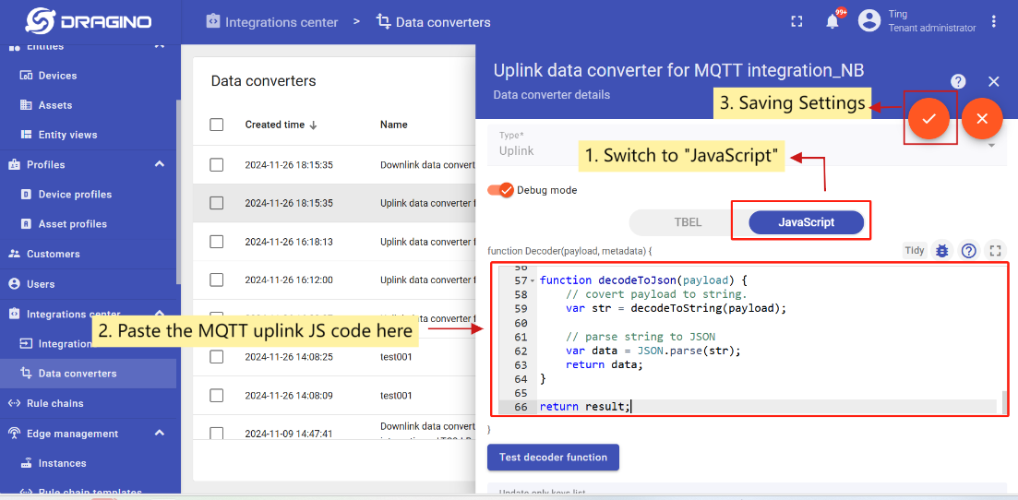
Task: Click the Users icon in sidebar
Action: (x=14, y=284)
